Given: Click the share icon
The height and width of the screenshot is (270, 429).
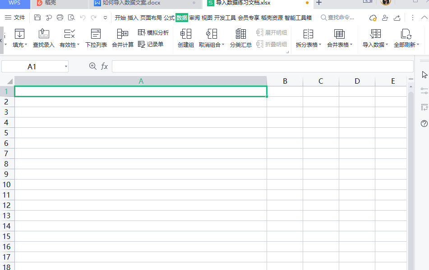Looking at the screenshot, I should pyautogui.click(x=397, y=18).
